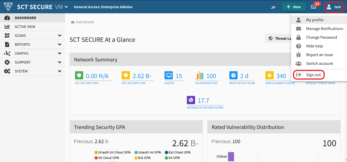Viewport: 347px width, 162px height.
Task: Open the Dashboard gauge icon in sidebar
Action: point(7,18)
